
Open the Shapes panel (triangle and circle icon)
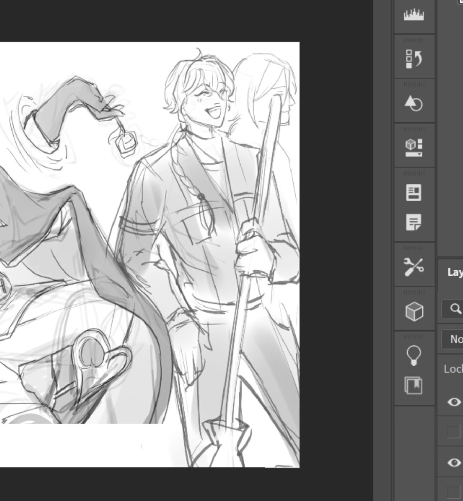point(414,103)
